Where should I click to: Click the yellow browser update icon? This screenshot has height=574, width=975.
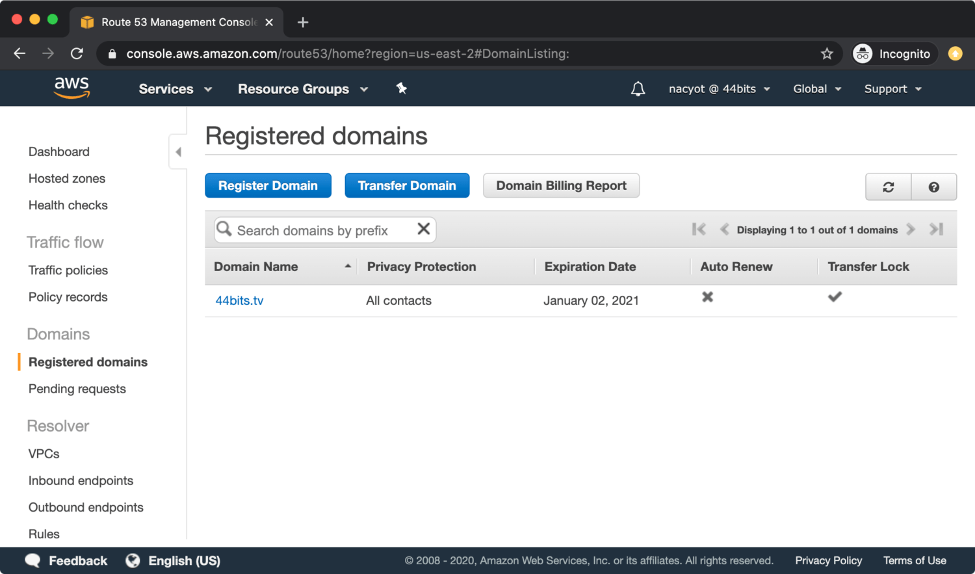(x=955, y=54)
